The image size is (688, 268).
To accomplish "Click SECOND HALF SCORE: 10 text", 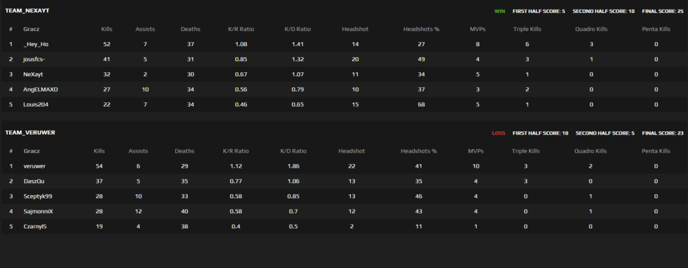I will pyautogui.click(x=603, y=11).
